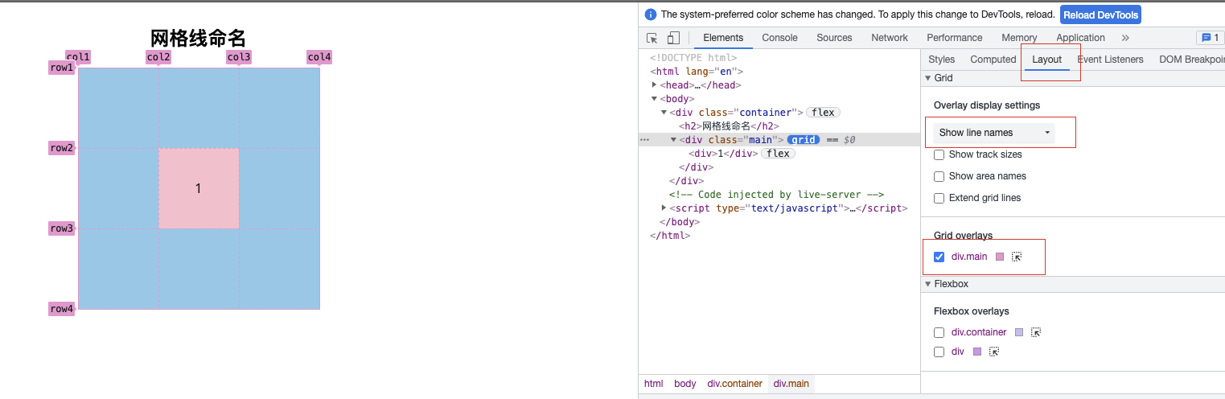Open the Computed sidebar tab

coord(993,60)
